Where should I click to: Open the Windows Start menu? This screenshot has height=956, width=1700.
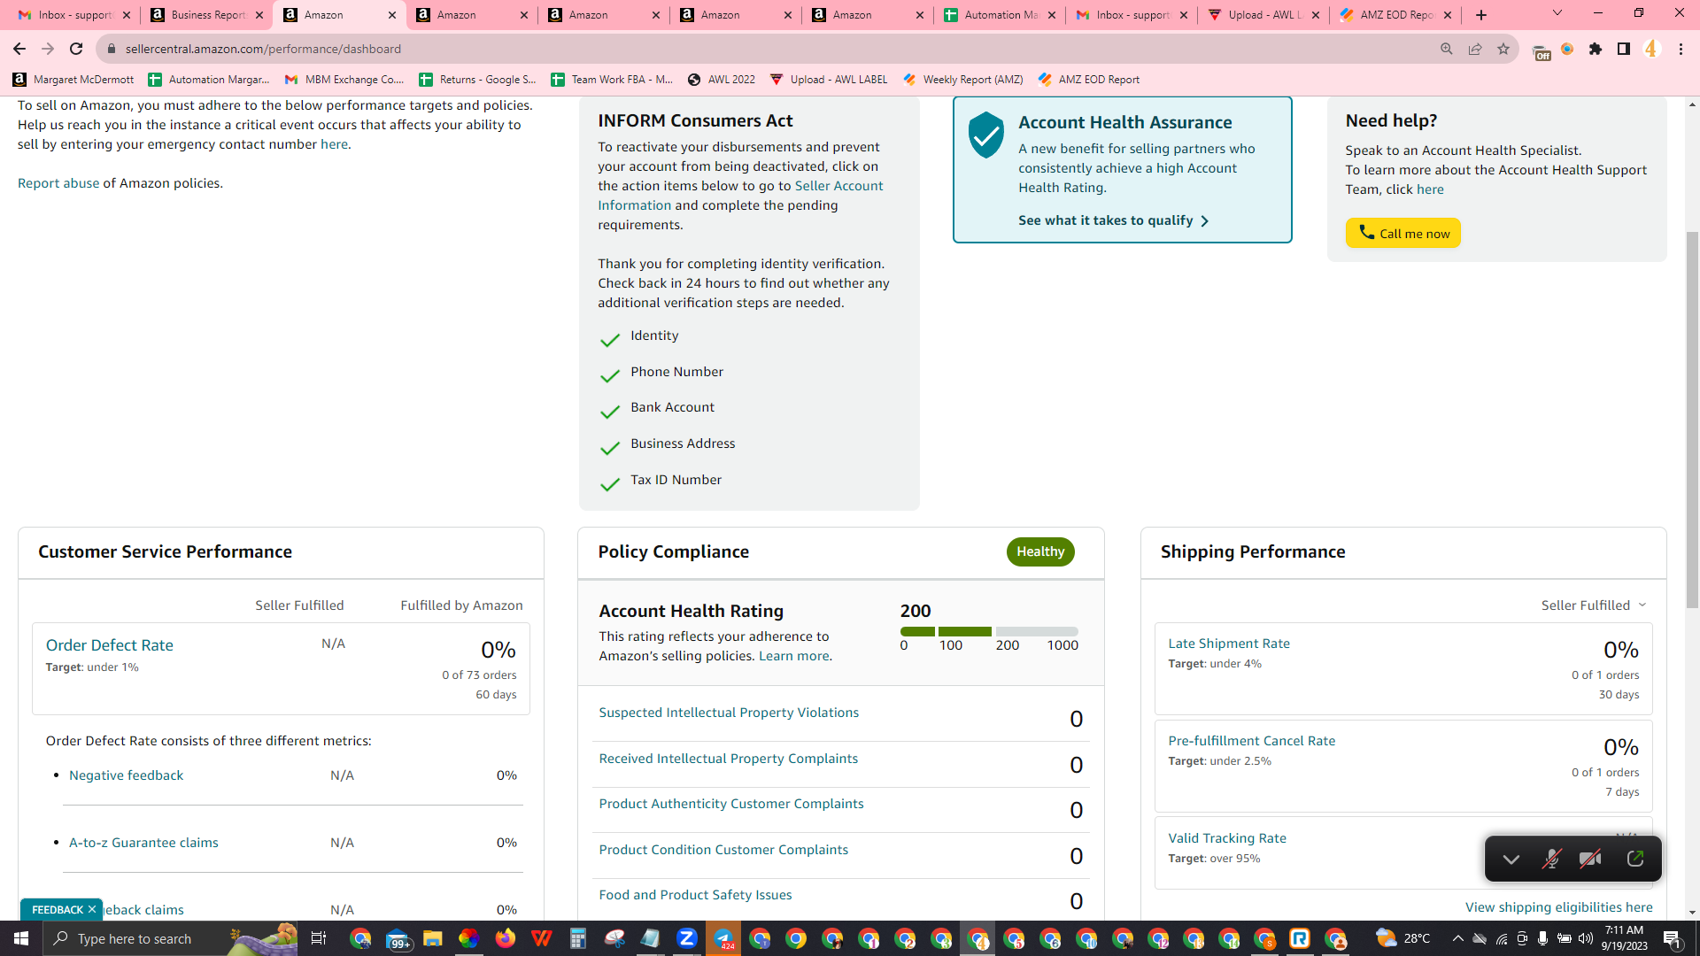pos(21,938)
